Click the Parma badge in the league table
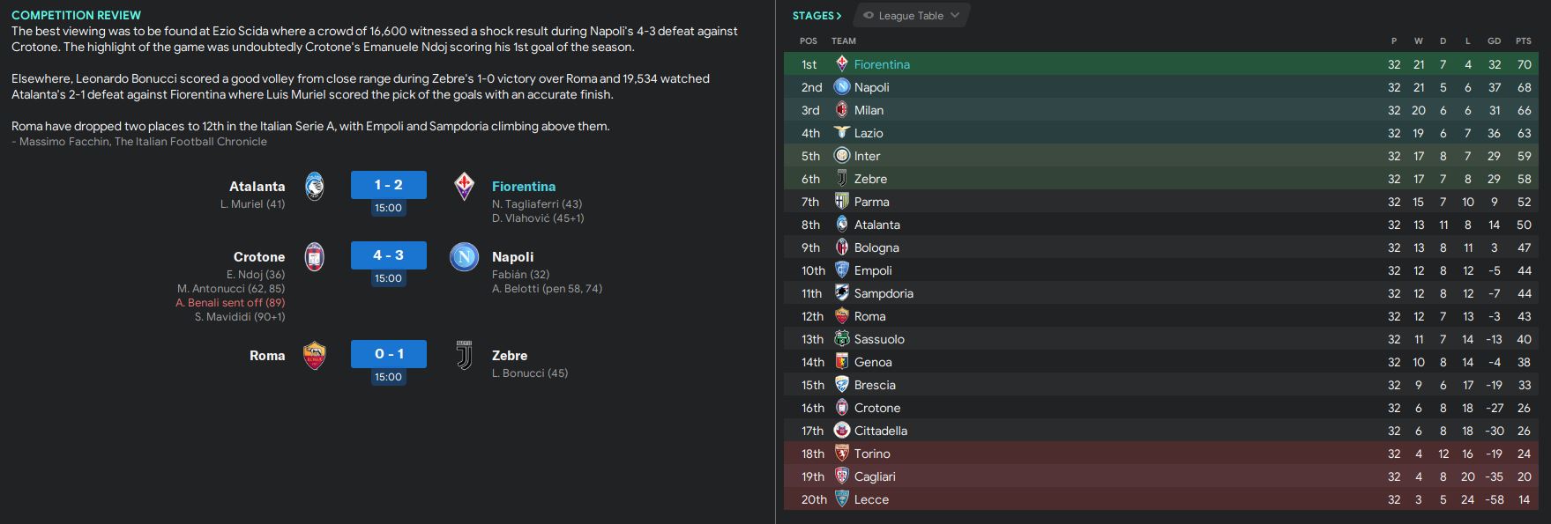 tap(842, 202)
